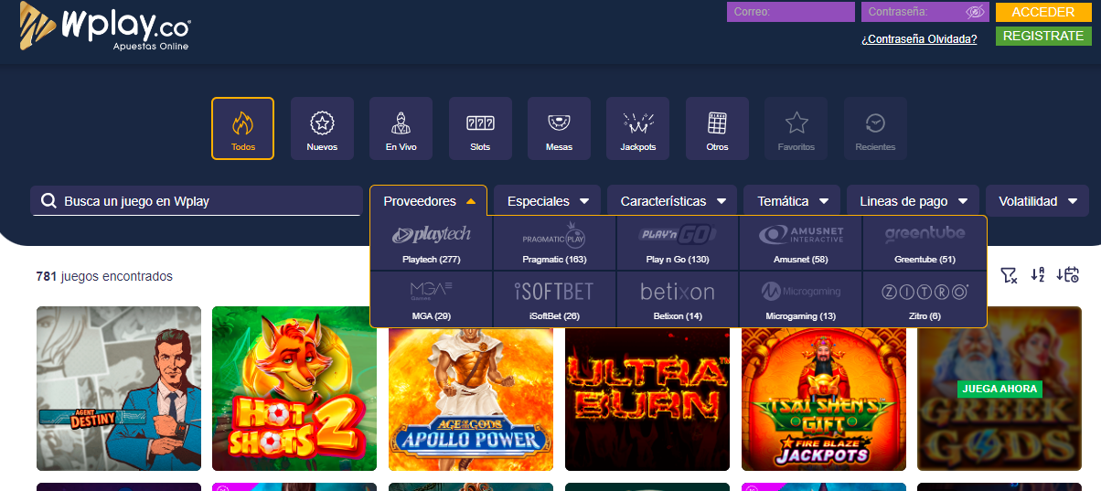Click the REGISTRATE button
Viewport: 1101px width, 491px height.
click(1043, 36)
